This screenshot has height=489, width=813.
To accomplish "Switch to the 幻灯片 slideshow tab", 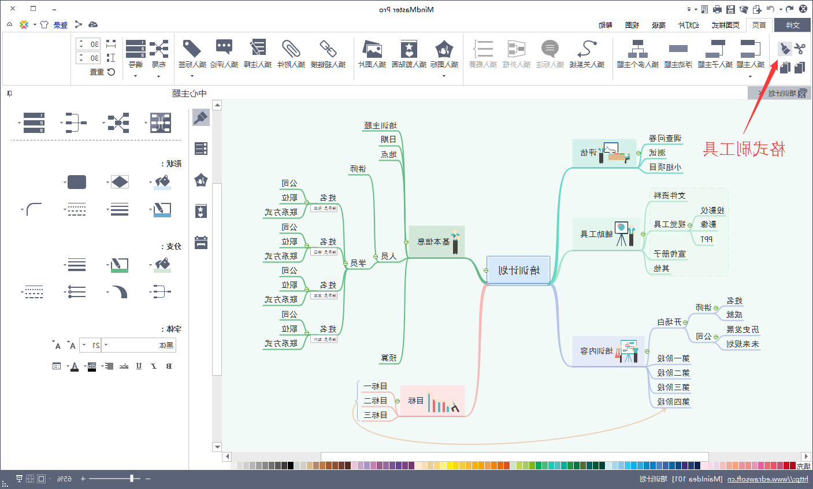I will pyautogui.click(x=689, y=25).
